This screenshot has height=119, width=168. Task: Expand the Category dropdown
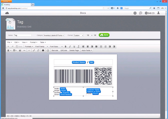[x=54, y=35]
